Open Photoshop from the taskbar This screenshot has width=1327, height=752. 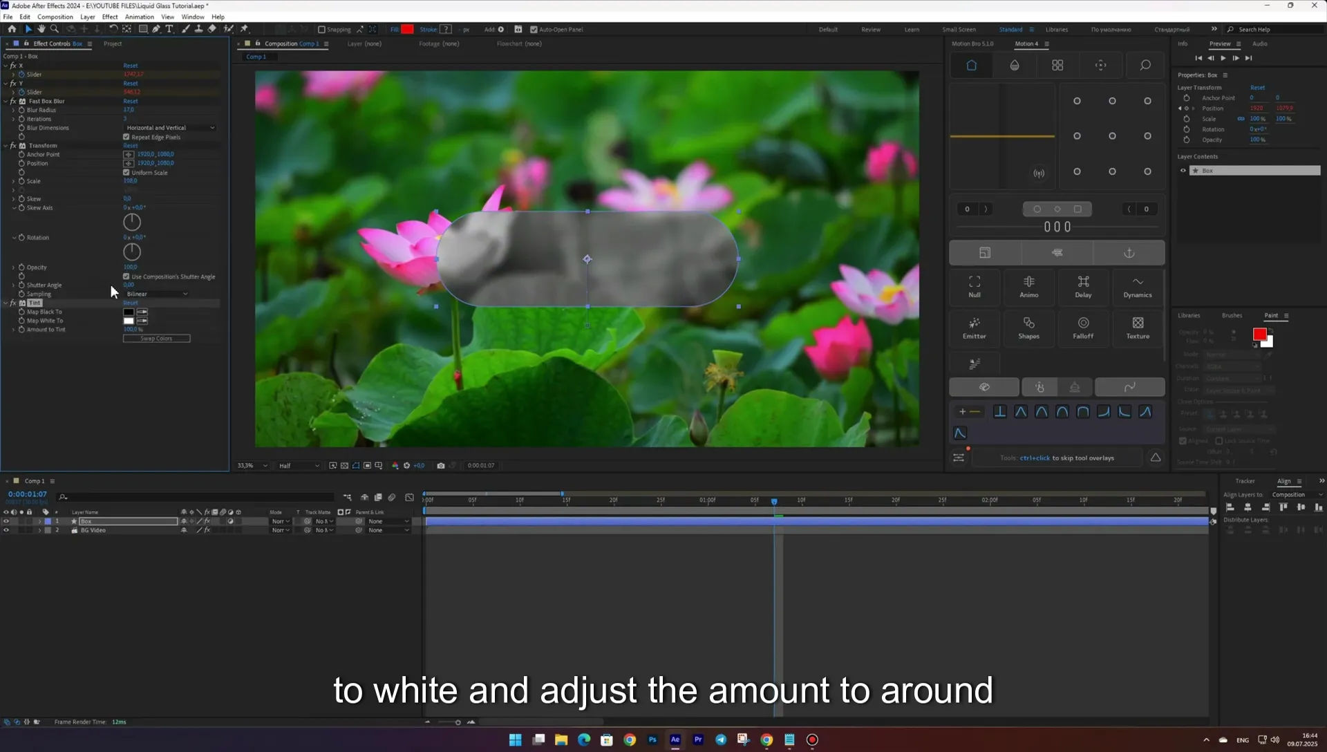[652, 740]
